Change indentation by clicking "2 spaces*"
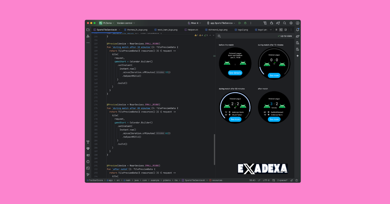The width and height of the screenshot is (390, 204). (x=282, y=180)
